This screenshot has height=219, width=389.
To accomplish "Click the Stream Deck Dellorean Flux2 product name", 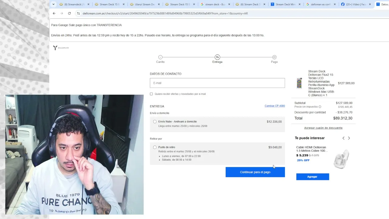I will click(x=321, y=83).
